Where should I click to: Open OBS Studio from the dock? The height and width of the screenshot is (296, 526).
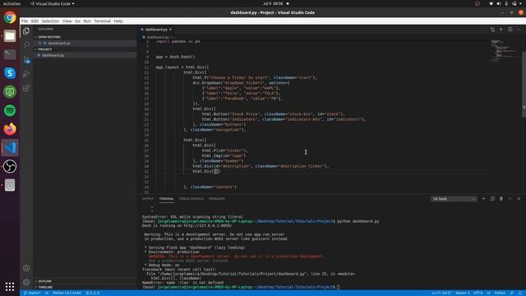tap(10, 166)
